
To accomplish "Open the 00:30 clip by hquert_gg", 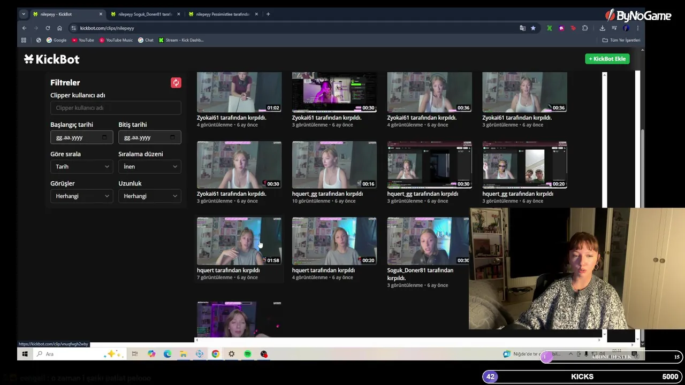I will point(430,165).
